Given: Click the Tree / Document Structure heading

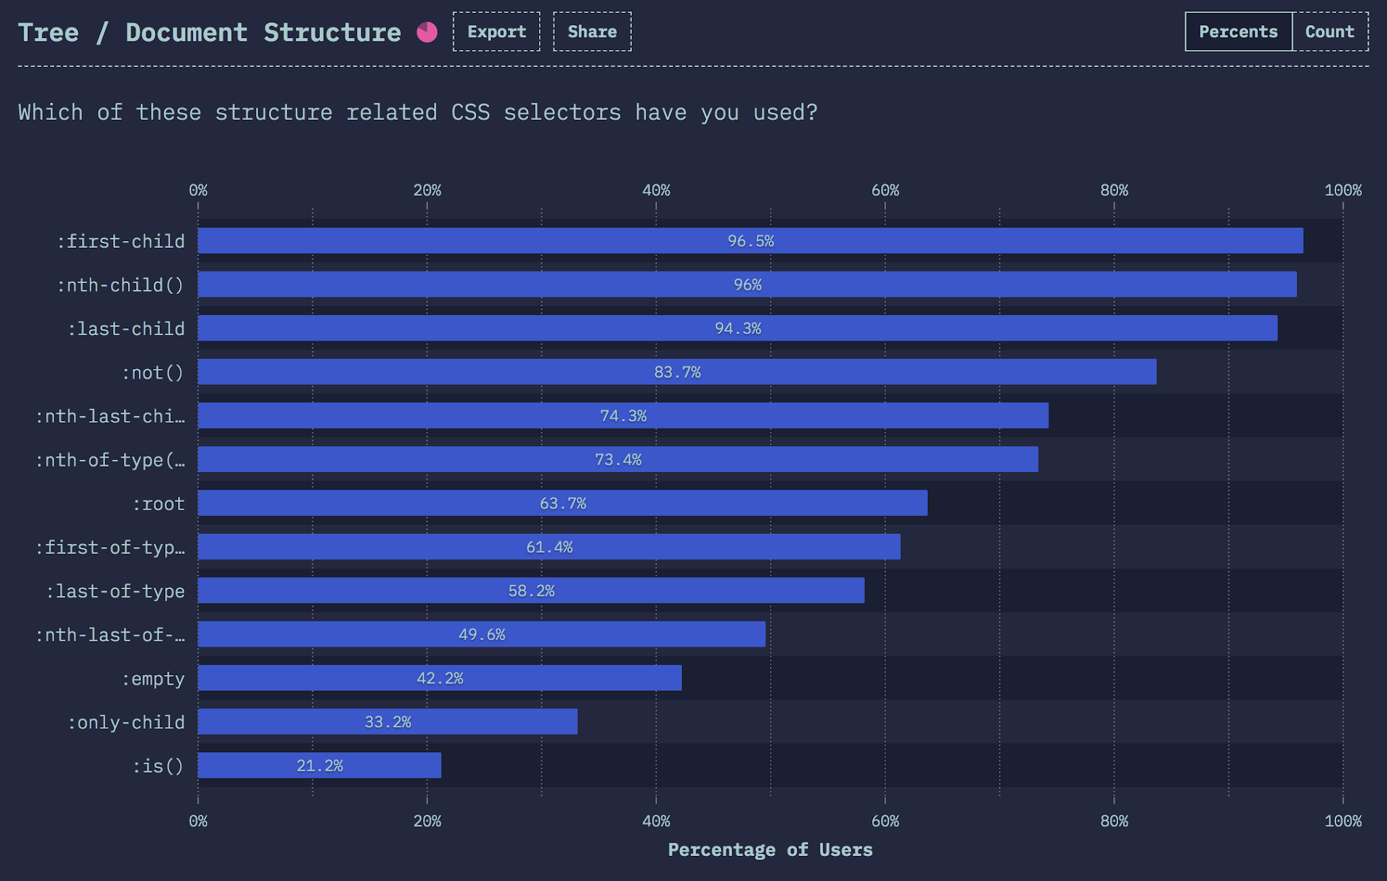Looking at the screenshot, I should [209, 33].
